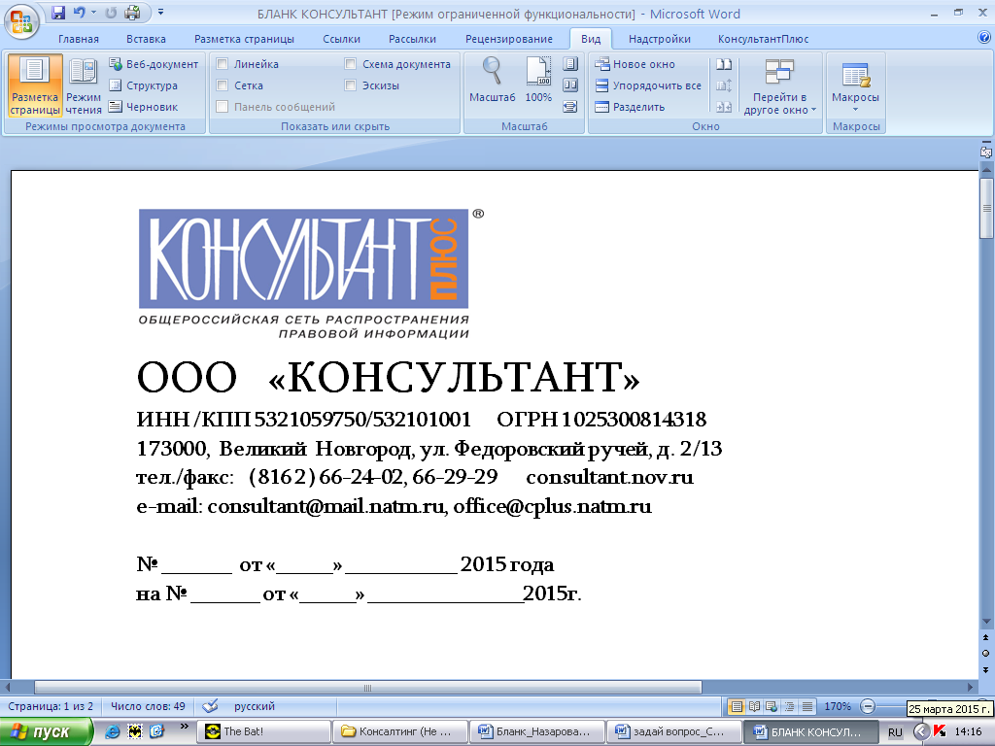Click the page width zoom icon

(570, 107)
